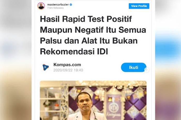This screenshot has height=120, width=181.
Task: Click headline line "Hasil Rapid Test Positif"
Action: click(86, 19)
